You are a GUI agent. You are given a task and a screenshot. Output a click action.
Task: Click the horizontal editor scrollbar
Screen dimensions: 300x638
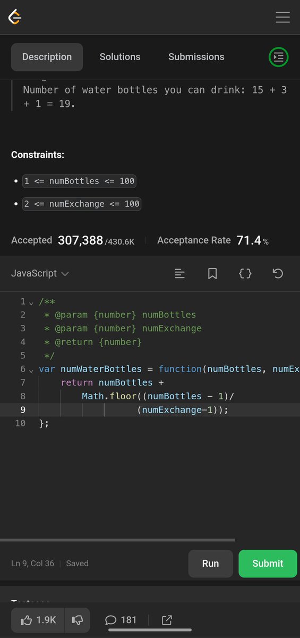click(x=117, y=540)
